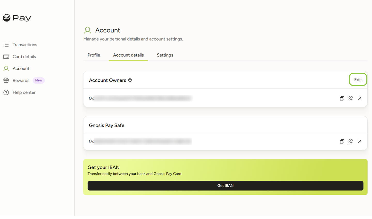Click the Account Owners heading
Viewport: 372px width, 219px height.
[107, 80]
